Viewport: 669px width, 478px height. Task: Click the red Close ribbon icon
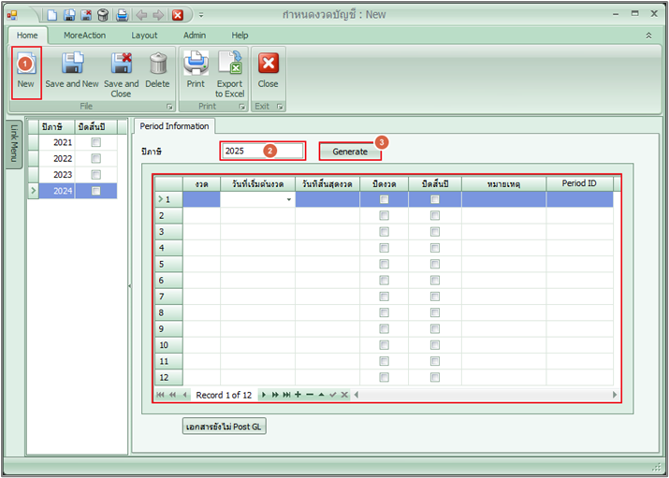tap(268, 65)
